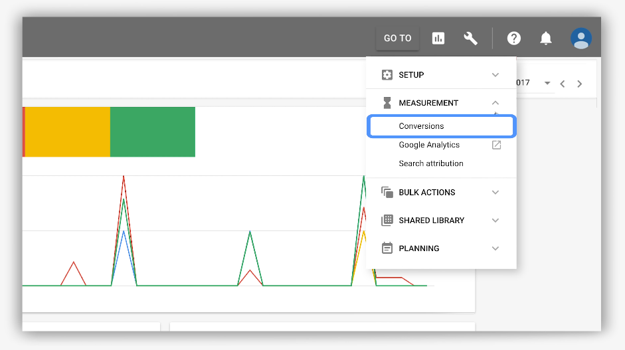Click the MEASUREMENT menu heading
Screen dimensions: 625x350
[x=428, y=103]
